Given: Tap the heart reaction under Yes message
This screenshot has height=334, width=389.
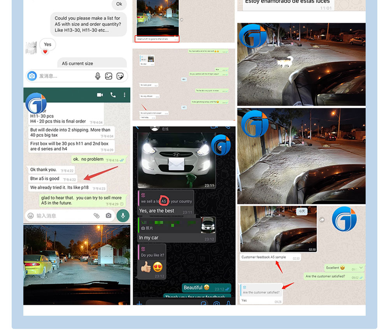Looking at the screenshot, I should tap(45, 52).
